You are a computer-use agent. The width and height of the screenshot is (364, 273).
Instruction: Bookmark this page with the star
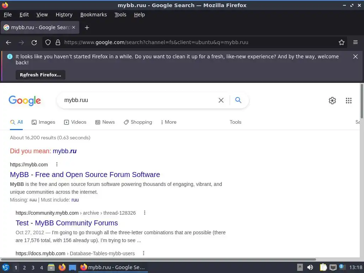click(342, 43)
